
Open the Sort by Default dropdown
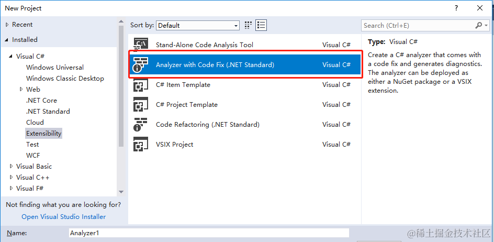197,26
